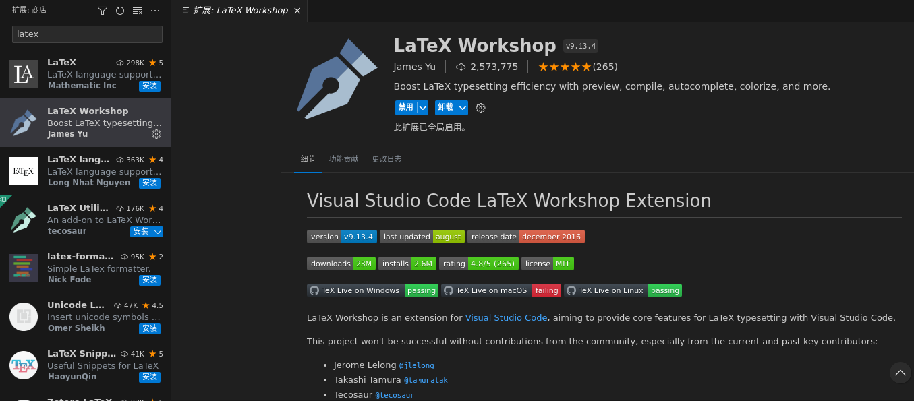The width and height of the screenshot is (914, 401).
Task: Focus the extension search box containing latex
Action: click(x=88, y=34)
